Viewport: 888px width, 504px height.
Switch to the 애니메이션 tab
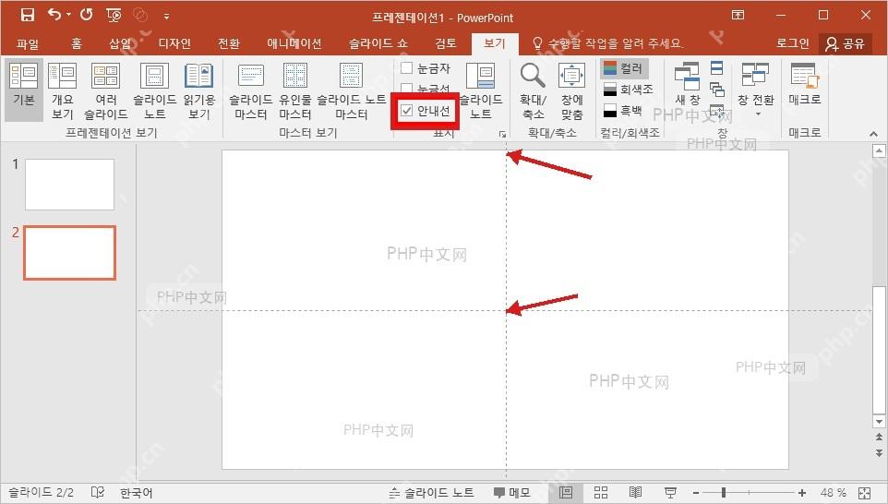tap(294, 43)
